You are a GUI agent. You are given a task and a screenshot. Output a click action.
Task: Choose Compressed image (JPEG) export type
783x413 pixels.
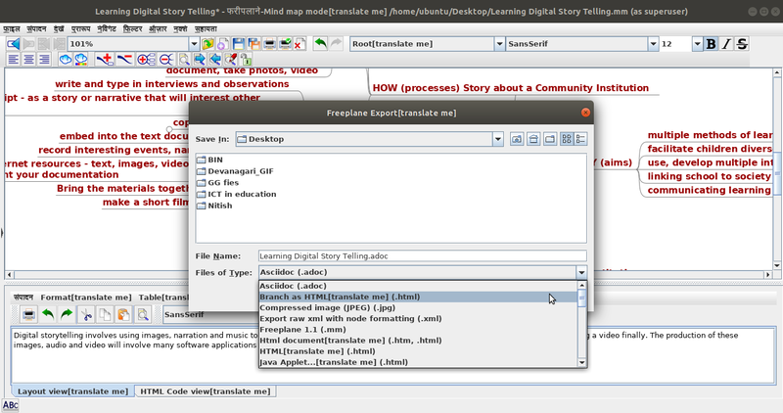point(418,307)
